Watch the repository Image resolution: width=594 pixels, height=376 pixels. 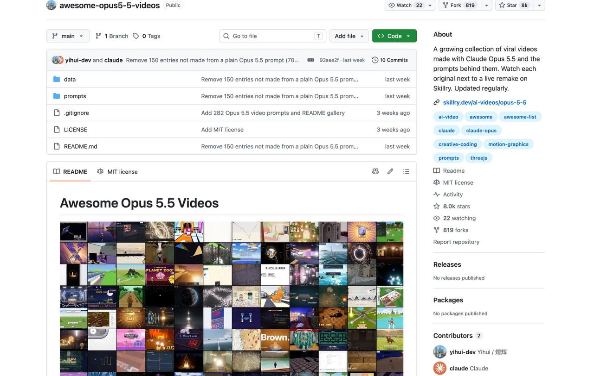pos(405,5)
